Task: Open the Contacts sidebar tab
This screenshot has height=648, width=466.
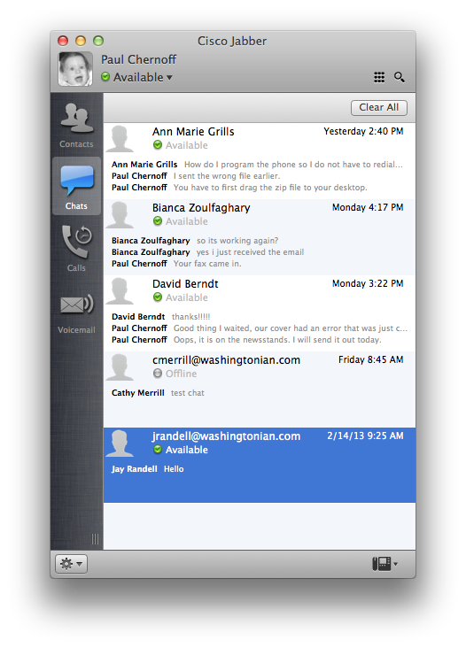Action: [x=76, y=125]
